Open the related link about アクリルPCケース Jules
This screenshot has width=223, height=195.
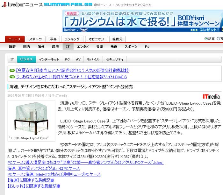[x=85, y=163]
